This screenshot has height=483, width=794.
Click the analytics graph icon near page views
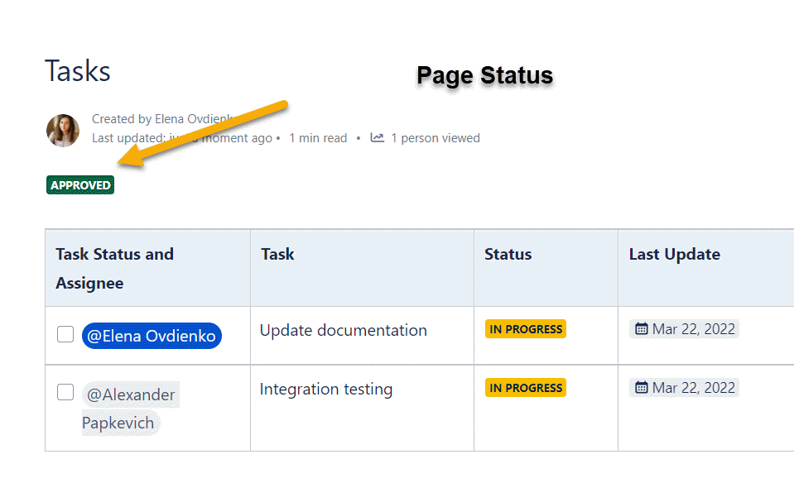click(377, 137)
